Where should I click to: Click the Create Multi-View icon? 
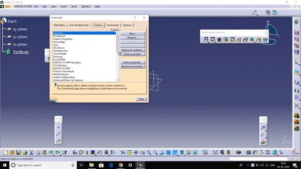[168, 153]
